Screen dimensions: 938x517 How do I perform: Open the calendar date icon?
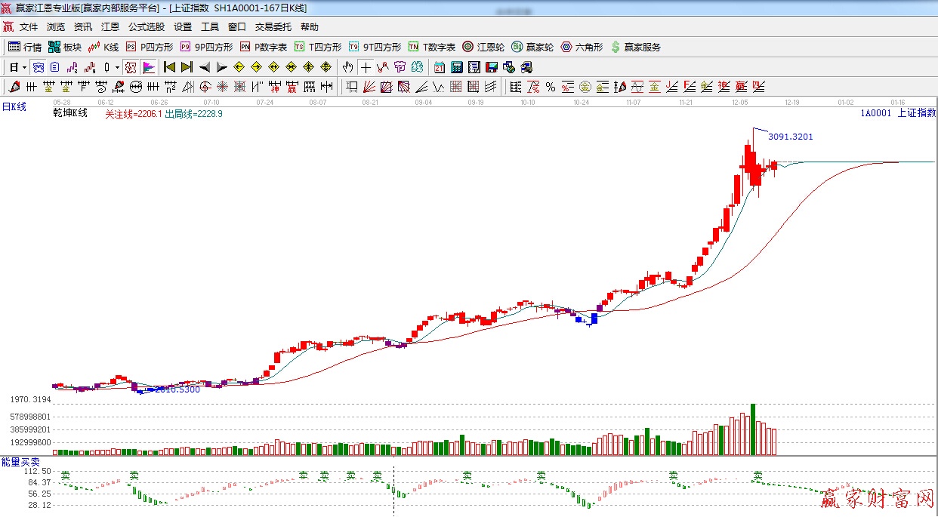[439, 67]
